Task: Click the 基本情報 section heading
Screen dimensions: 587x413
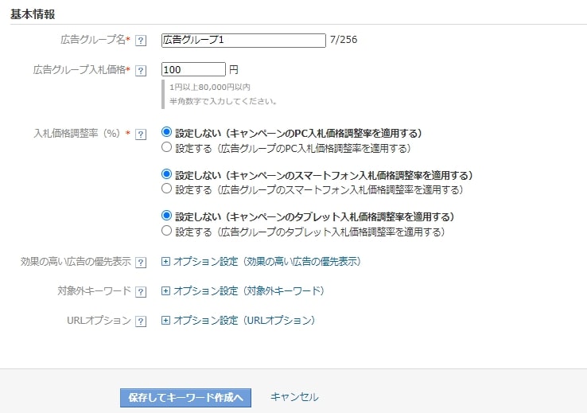Action: tap(33, 14)
